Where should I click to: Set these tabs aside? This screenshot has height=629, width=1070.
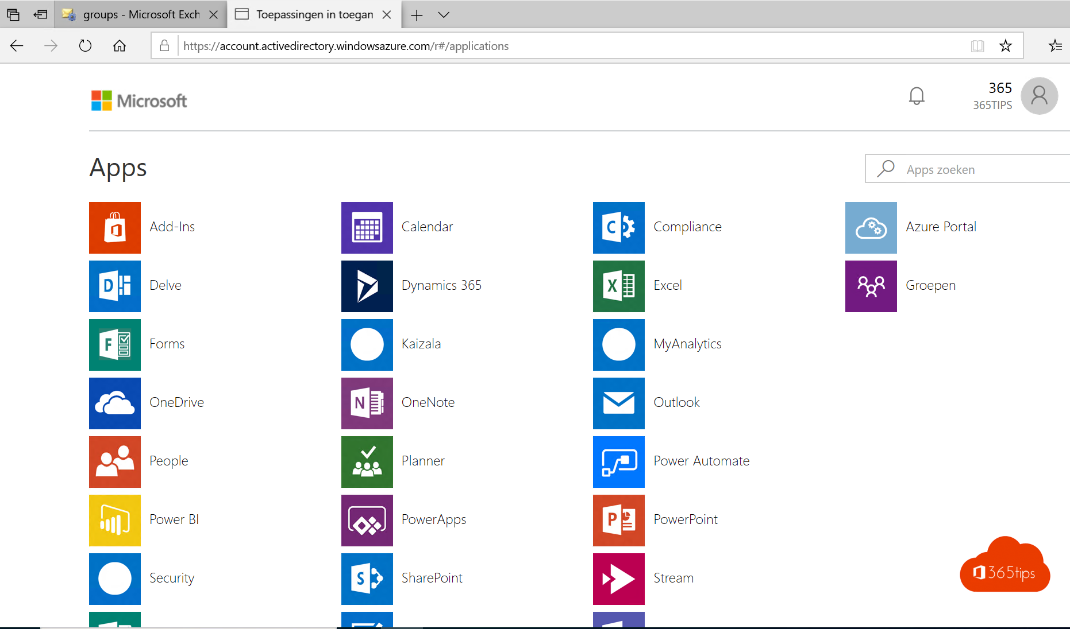pyautogui.click(x=40, y=15)
